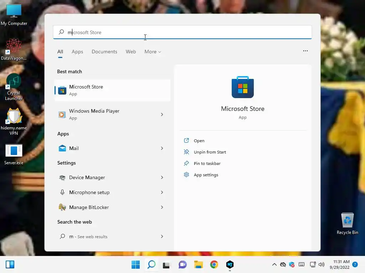Expand Manage BitLocker result chevron
This screenshot has width=365, height=273.
[162, 207]
